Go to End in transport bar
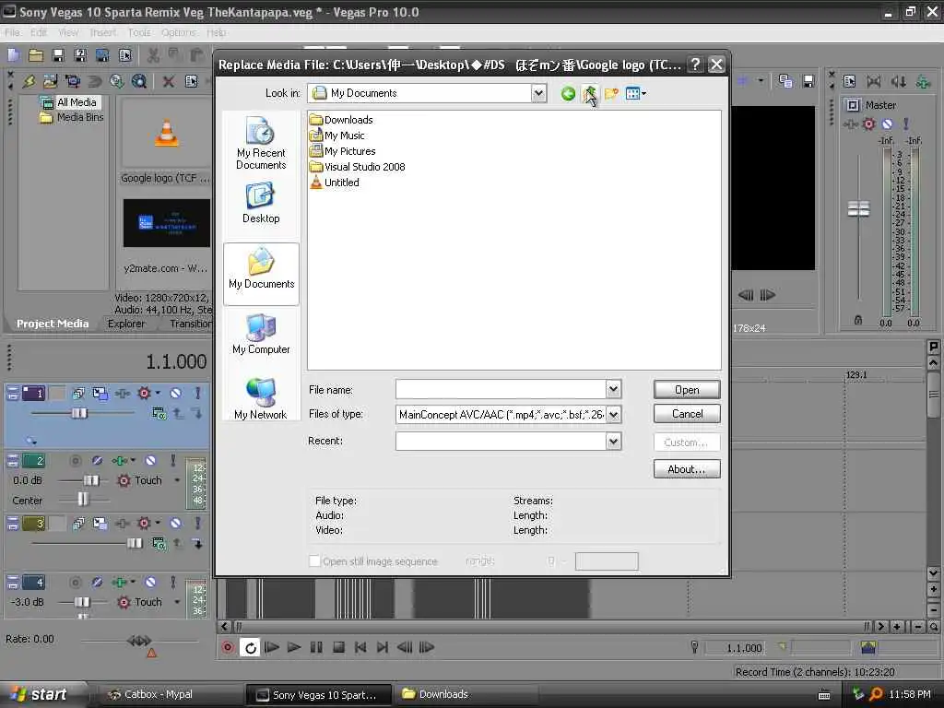Viewport: 944px width, 708px height. click(x=383, y=647)
